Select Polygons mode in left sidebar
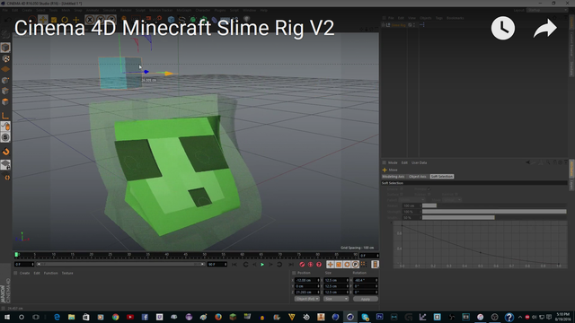Screen dimensions: 575x323 (x=5, y=101)
